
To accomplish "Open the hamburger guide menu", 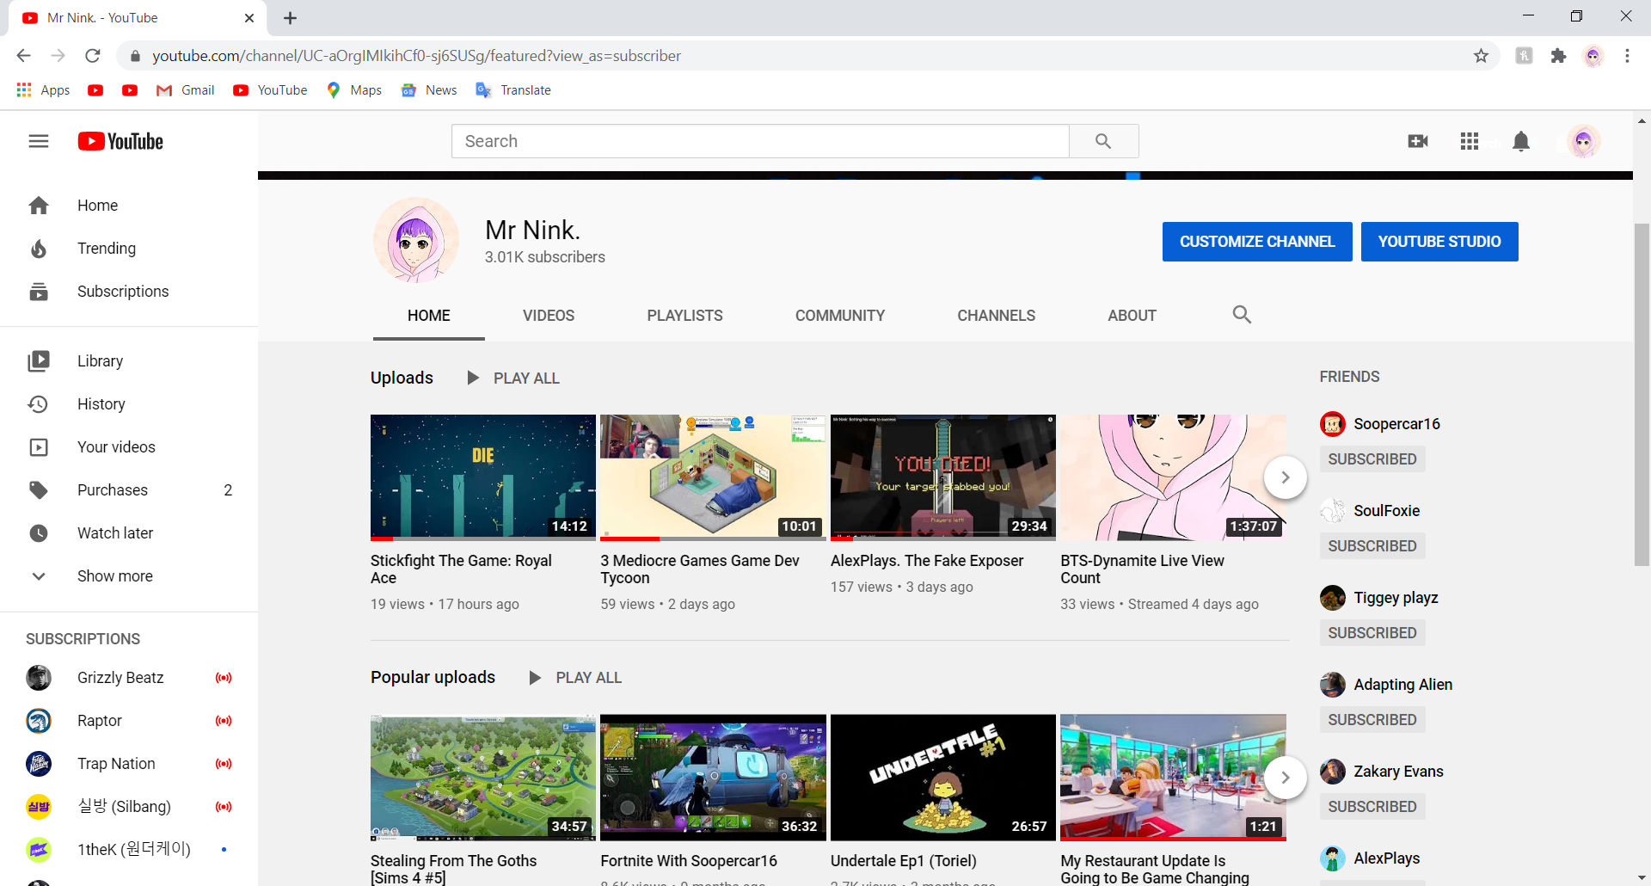I will [x=39, y=141].
